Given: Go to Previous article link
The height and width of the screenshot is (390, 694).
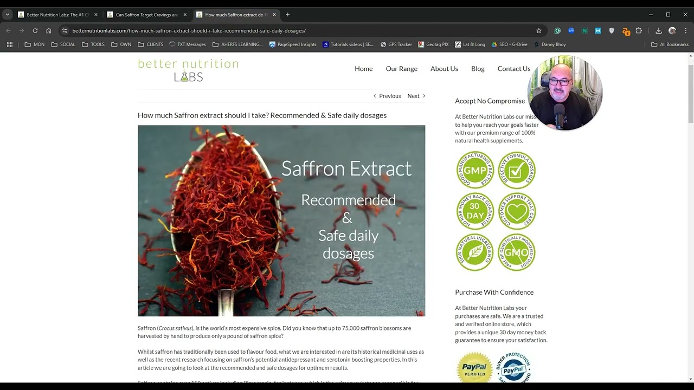Looking at the screenshot, I should point(387,96).
